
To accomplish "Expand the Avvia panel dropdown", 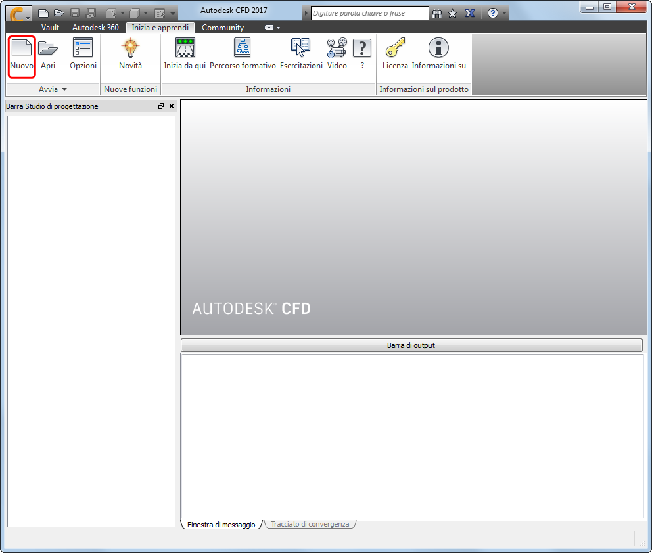I will (x=53, y=89).
